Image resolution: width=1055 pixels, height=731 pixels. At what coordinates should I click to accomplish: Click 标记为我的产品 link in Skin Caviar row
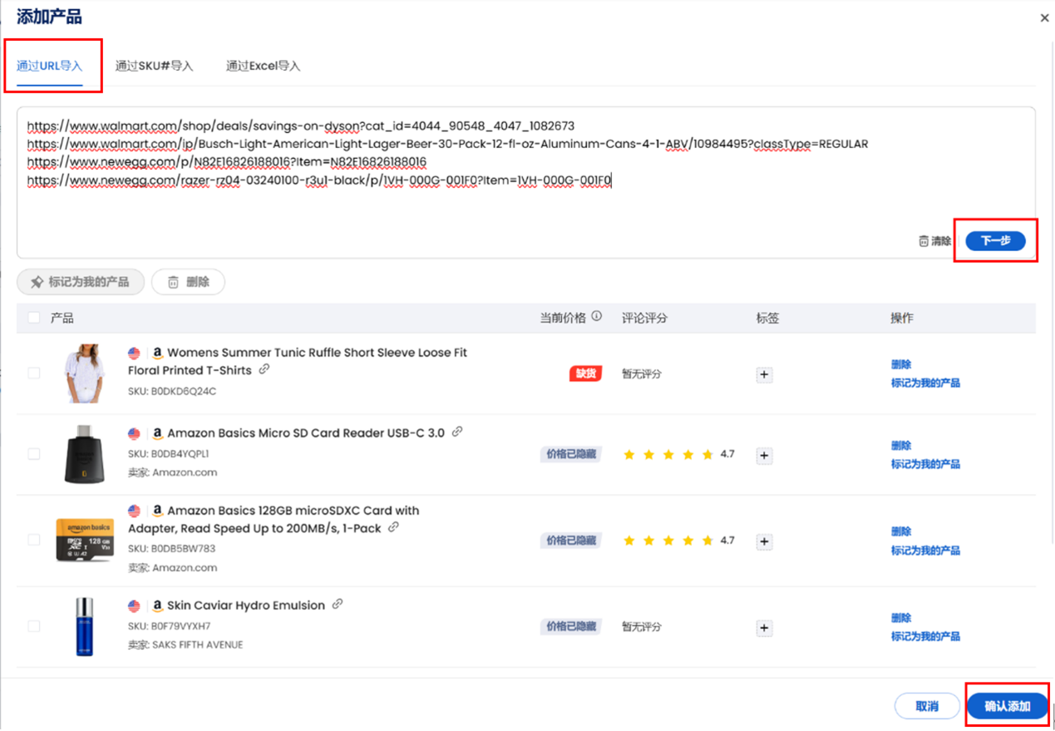[x=925, y=636]
